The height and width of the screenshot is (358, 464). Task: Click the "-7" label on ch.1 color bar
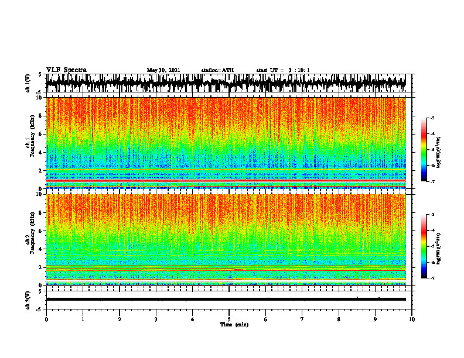pos(432,181)
